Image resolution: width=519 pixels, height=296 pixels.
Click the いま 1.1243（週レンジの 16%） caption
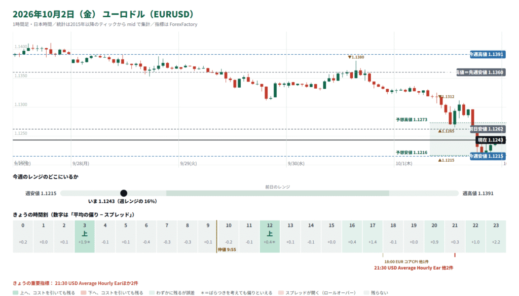pyautogui.click(x=123, y=201)
